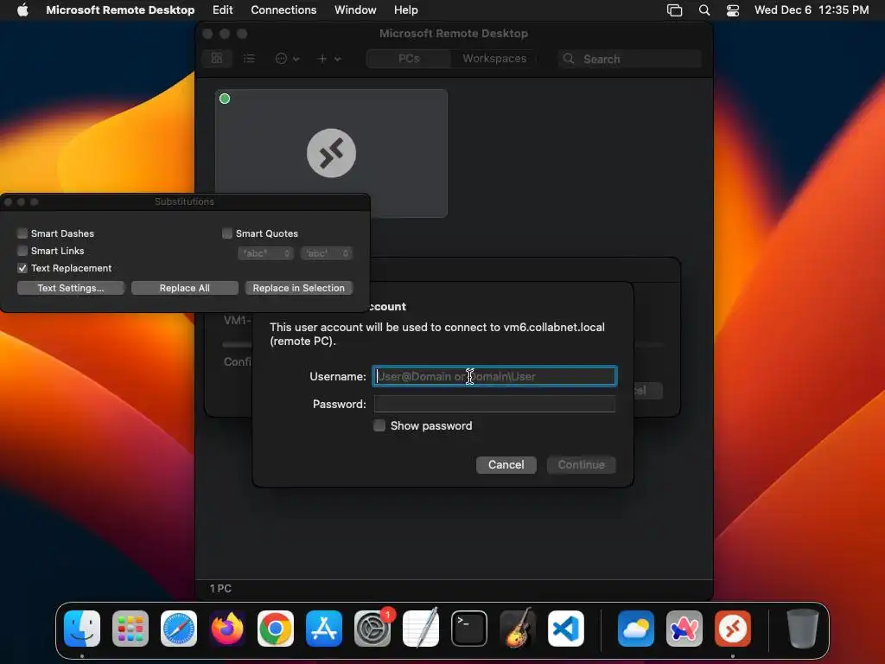Open Finder from the dock
The image size is (885, 664).
82,629
